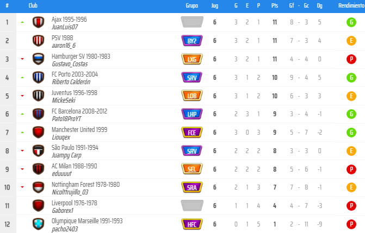The width and height of the screenshot is (365, 233).
Task: Click the Hamburger SV club crest icon
Action: (x=38, y=59)
